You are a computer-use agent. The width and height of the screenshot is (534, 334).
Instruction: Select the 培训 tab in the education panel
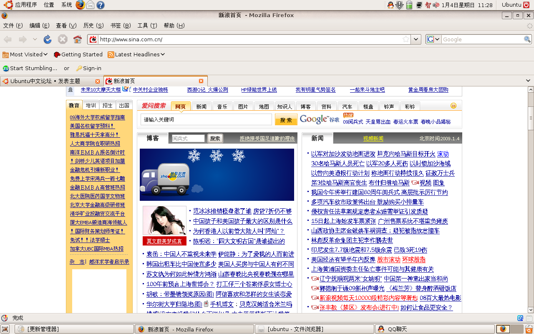click(91, 105)
